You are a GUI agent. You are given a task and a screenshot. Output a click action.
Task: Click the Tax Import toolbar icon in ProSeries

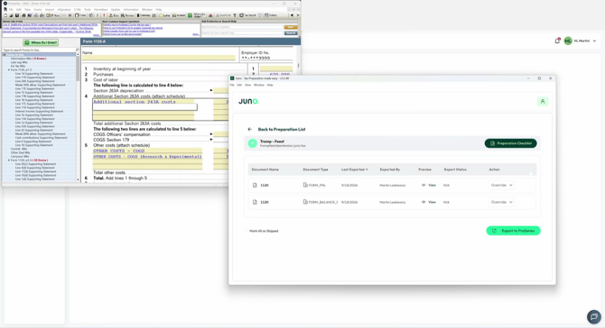[x=247, y=15]
